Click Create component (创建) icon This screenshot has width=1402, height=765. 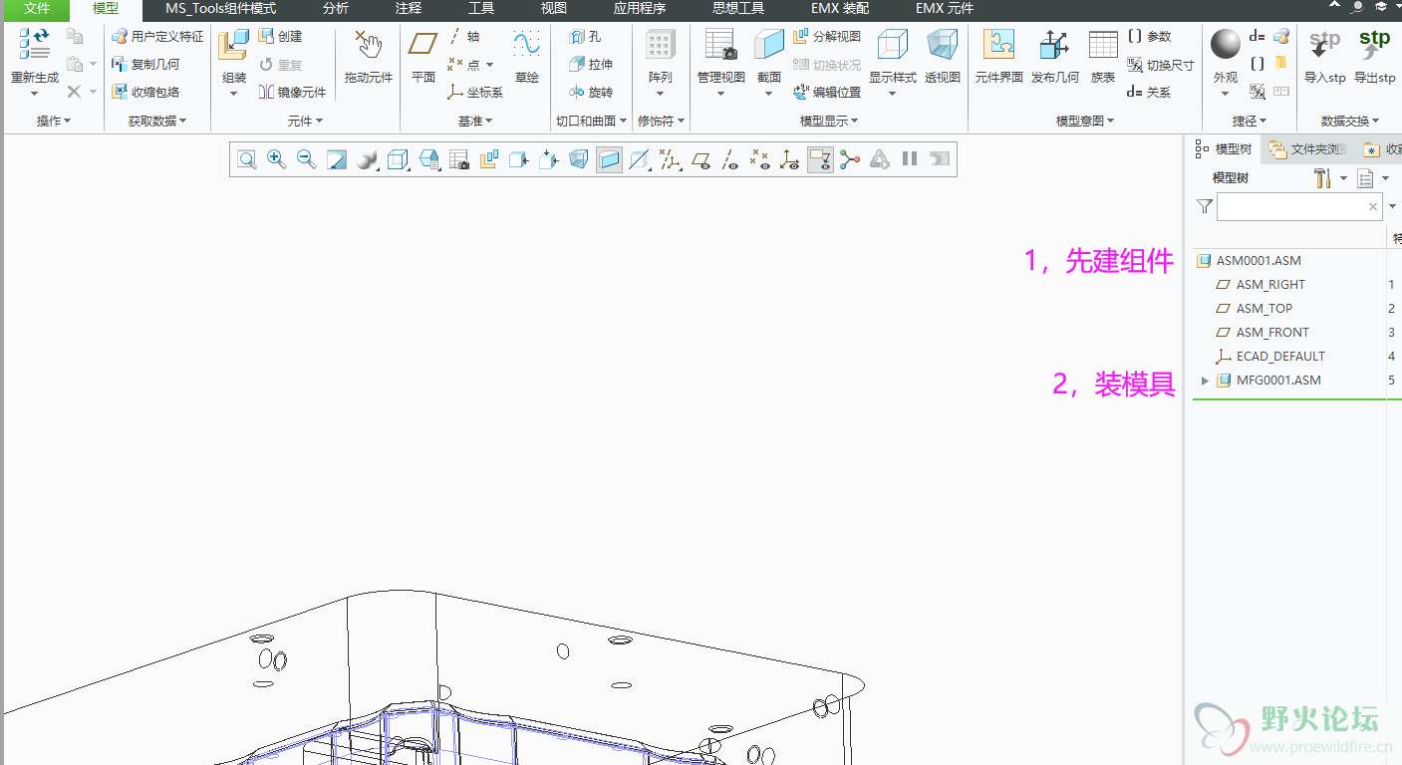coord(280,36)
